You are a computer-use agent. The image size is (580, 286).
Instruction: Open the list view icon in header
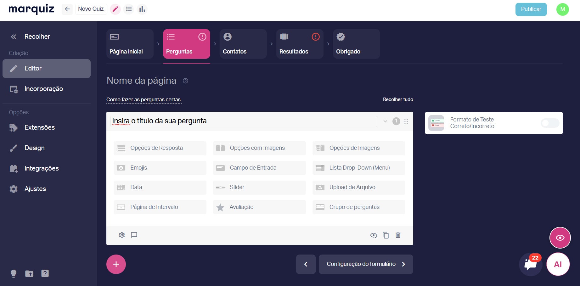coord(129,9)
